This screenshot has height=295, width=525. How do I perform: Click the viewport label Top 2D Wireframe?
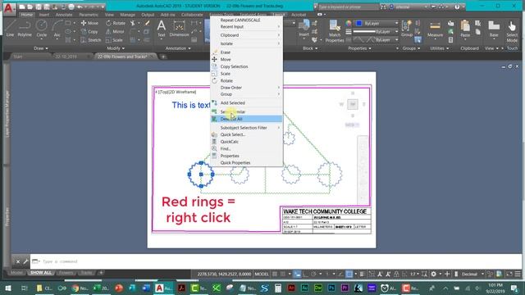click(x=176, y=92)
